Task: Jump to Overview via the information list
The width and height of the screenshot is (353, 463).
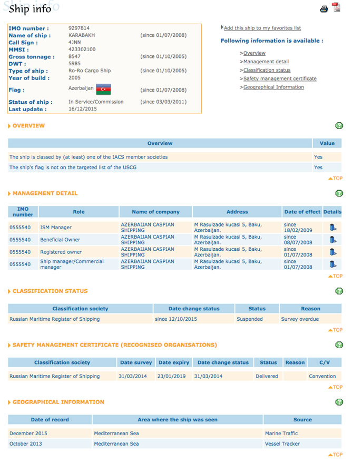Action: pos(254,53)
